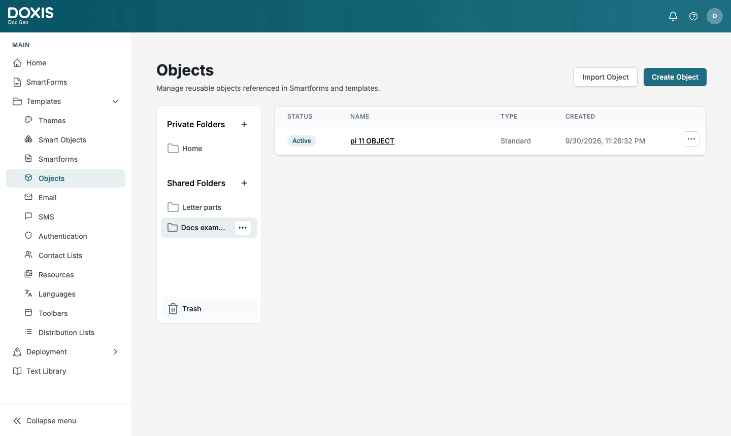The image size is (731, 436).
Task: Click the NAME column header
Action: click(360, 117)
